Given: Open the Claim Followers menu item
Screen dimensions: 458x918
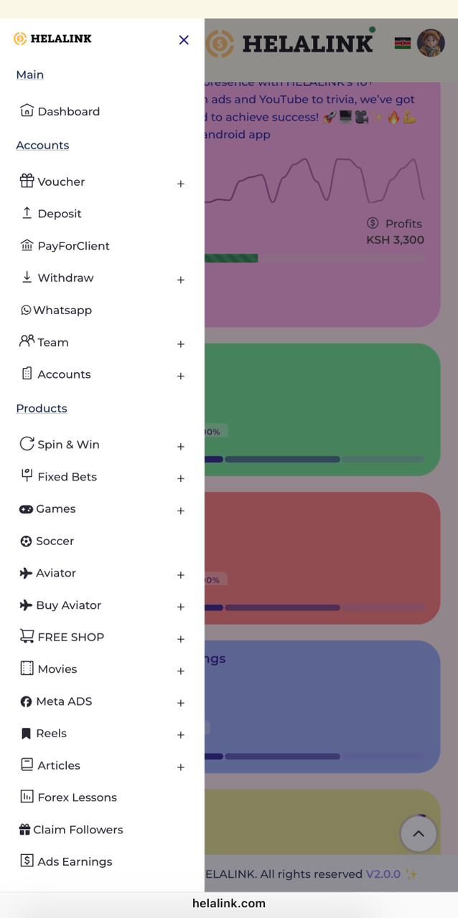Looking at the screenshot, I should coord(78,830).
